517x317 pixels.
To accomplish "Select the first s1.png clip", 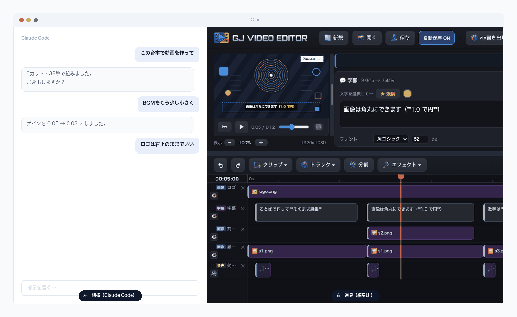I will pos(307,251).
